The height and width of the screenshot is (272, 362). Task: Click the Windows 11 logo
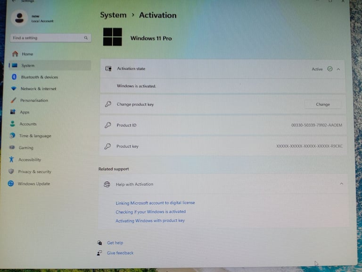click(x=113, y=37)
